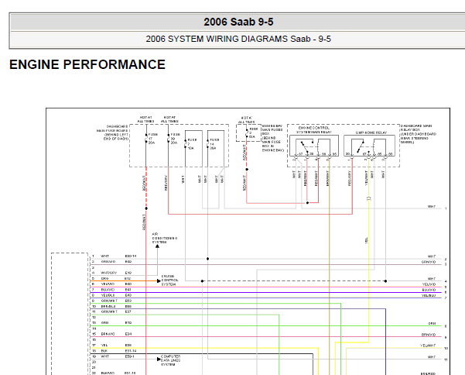Click the right-edge "YEL/VIO" wire label
This screenshot has width=465, height=375.
click(x=429, y=284)
